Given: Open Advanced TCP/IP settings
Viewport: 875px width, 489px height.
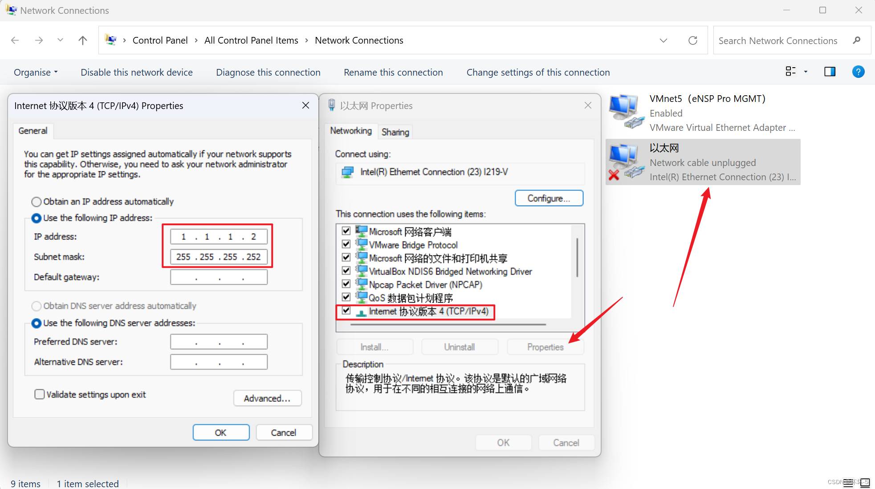Looking at the screenshot, I should pos(267,398).
